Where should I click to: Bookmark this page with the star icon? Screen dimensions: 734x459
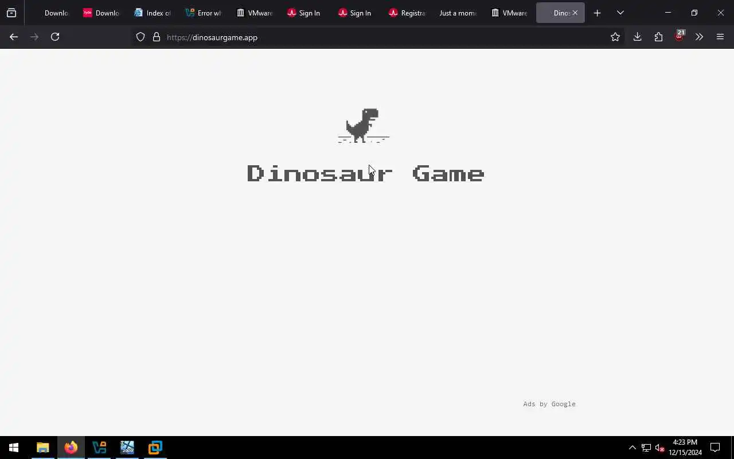point(615,37)
